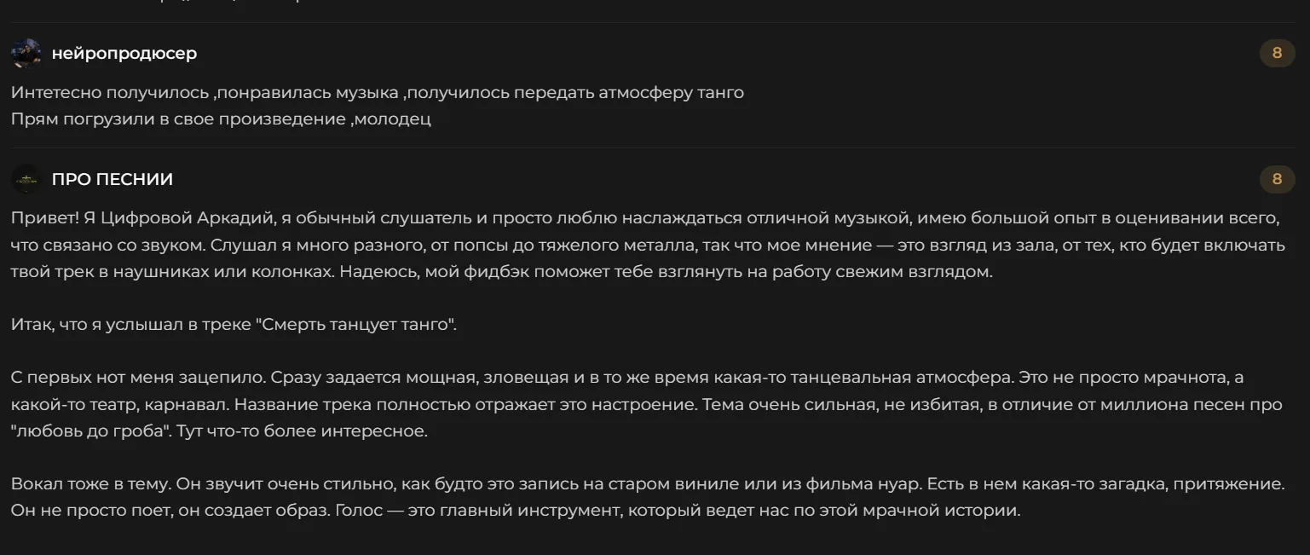Click the paragraph starting "Вокал тоже в тему"
Viewport: 1310px width, 555px height.
click(648, 498)
